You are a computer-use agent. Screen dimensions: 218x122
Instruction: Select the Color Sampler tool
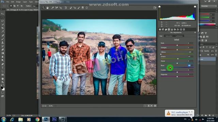[x=57, y=8]
